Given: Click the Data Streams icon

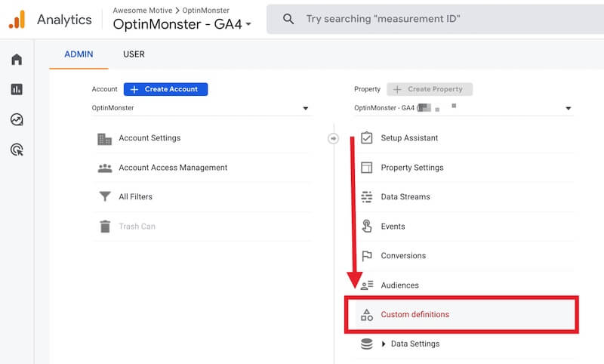Looking at the screenshot, I should pyautogui.click(x=367, y=197).
